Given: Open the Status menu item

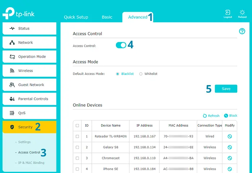Looking at the screenshot, I should (30, 28).
